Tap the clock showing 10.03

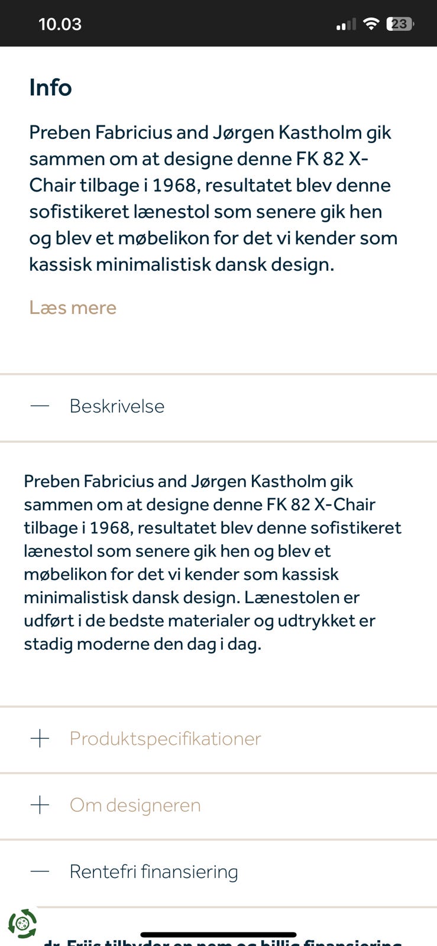point(59,24)
